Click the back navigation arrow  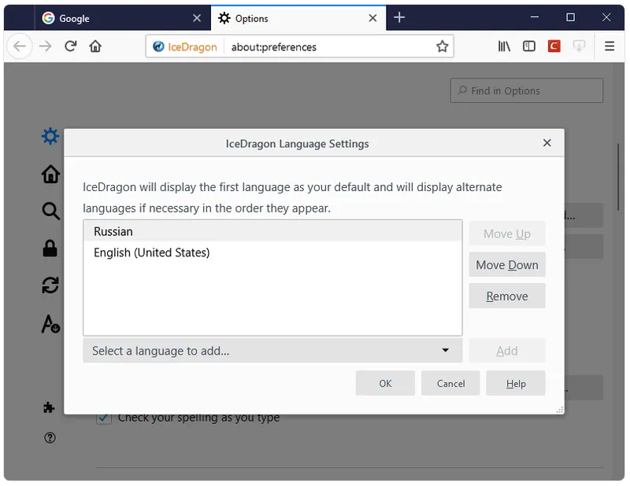pyautogui.click(x=19, y=46)
